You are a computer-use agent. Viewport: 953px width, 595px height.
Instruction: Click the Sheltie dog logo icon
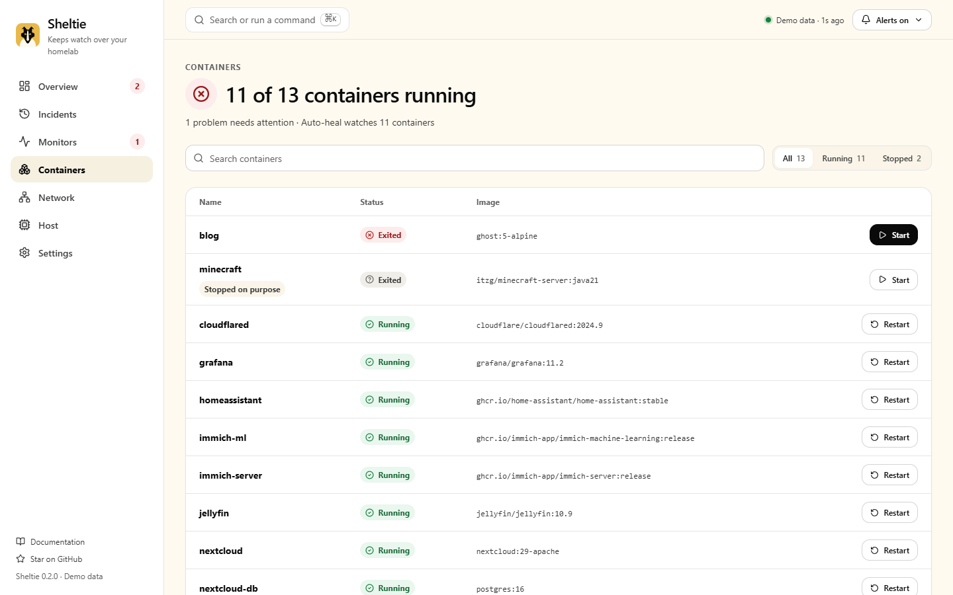coord(28,35)
